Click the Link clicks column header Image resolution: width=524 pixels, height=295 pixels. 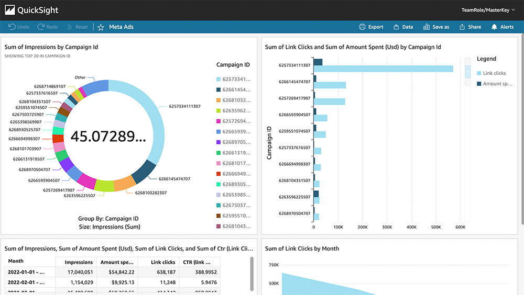163,262
